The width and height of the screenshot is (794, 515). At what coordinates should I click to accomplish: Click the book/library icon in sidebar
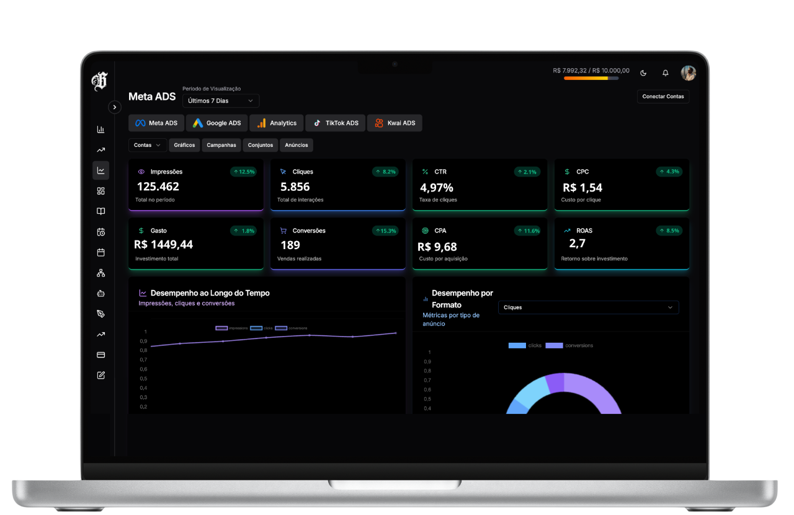pyautogui.click(x=100, y=211)
